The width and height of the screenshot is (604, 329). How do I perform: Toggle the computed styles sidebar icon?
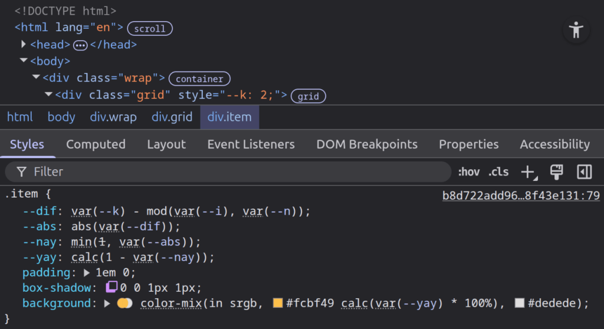(585, 172)
